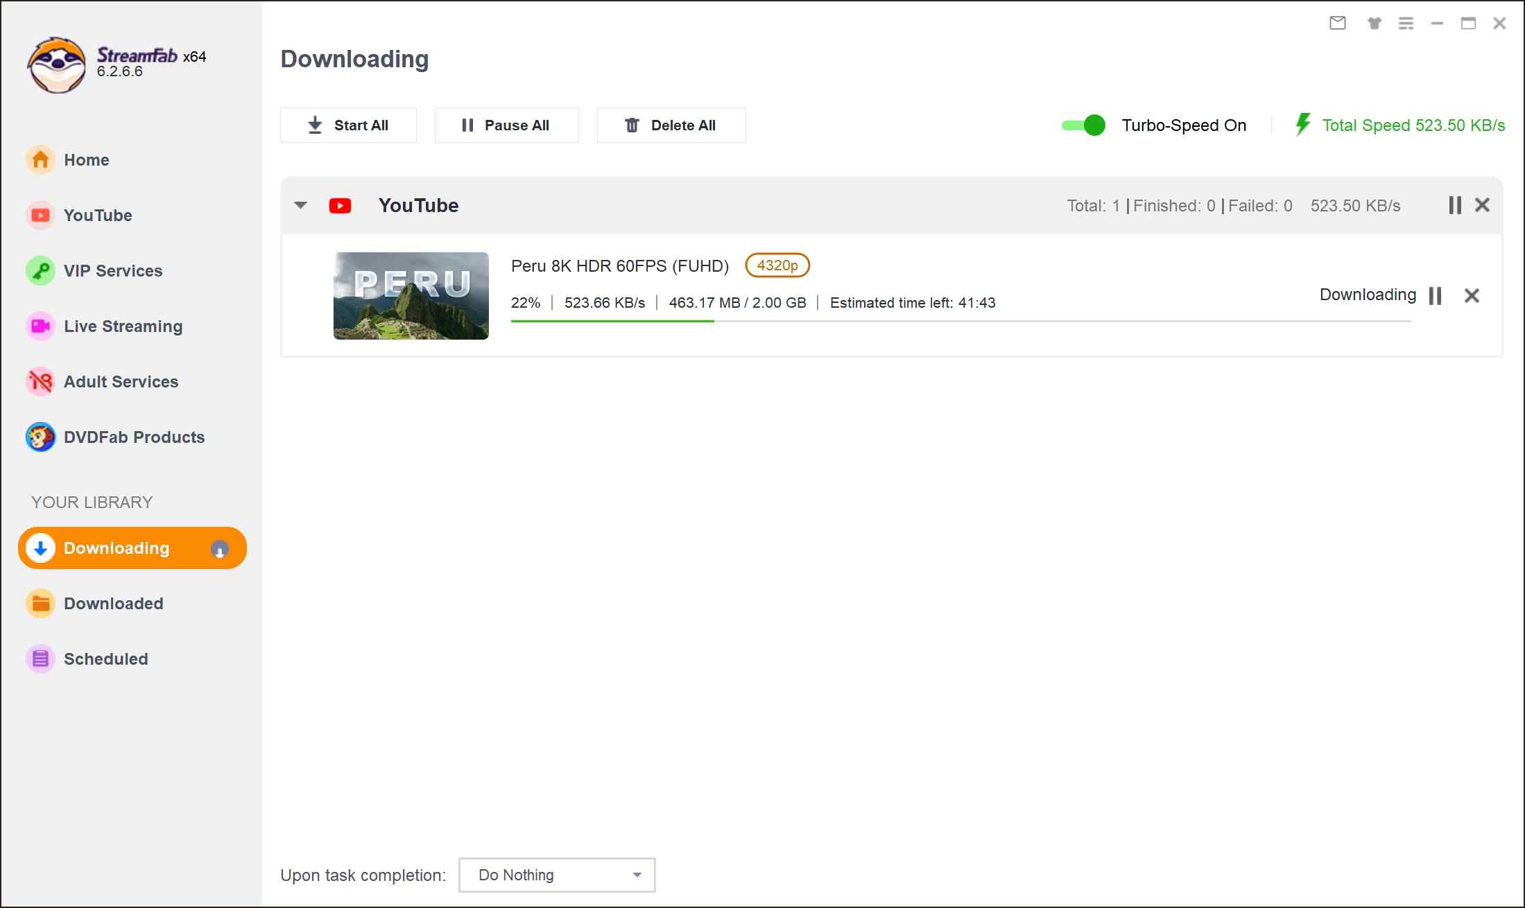Click the Peru video thumbnail
Image resolution: width=1525 pixels, height=908 pixels.
pyautogui.click(x=411, y=296)
